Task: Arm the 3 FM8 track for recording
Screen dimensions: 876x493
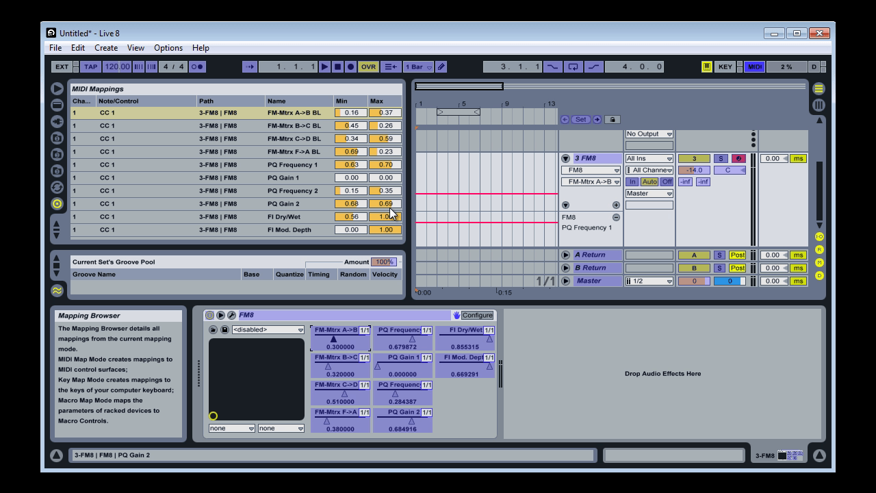Action: click(x=738, y=158)
